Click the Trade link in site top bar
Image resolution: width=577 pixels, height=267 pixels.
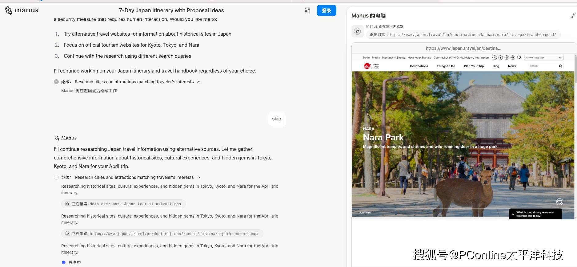click(366, 57)
